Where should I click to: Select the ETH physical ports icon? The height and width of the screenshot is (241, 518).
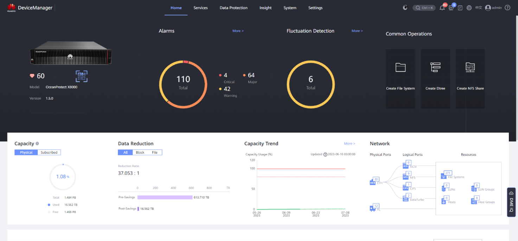tap(373, 182)
